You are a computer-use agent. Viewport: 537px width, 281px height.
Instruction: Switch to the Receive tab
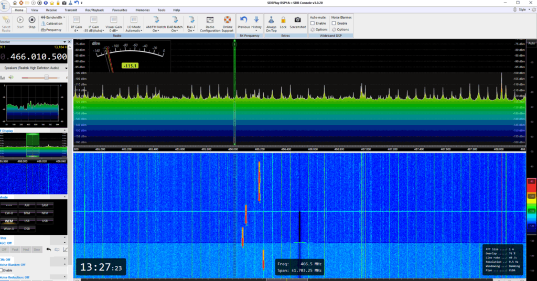point(51,10)
